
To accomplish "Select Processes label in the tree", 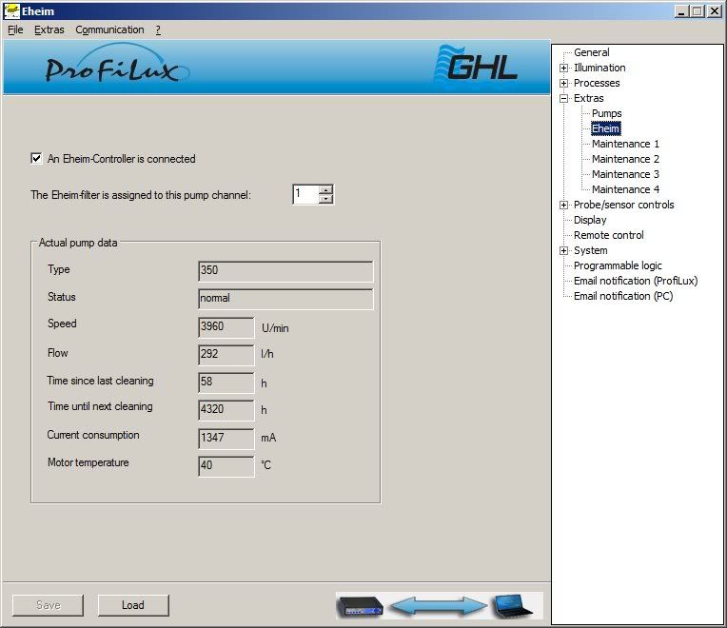I will (x=597, y=83).
